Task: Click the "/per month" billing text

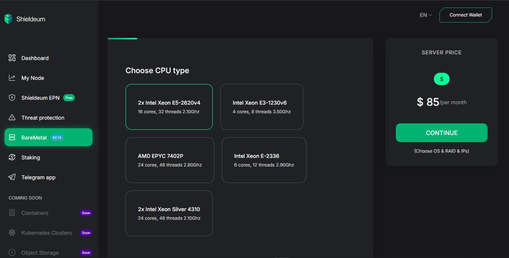Action: (x=453, y=102)
